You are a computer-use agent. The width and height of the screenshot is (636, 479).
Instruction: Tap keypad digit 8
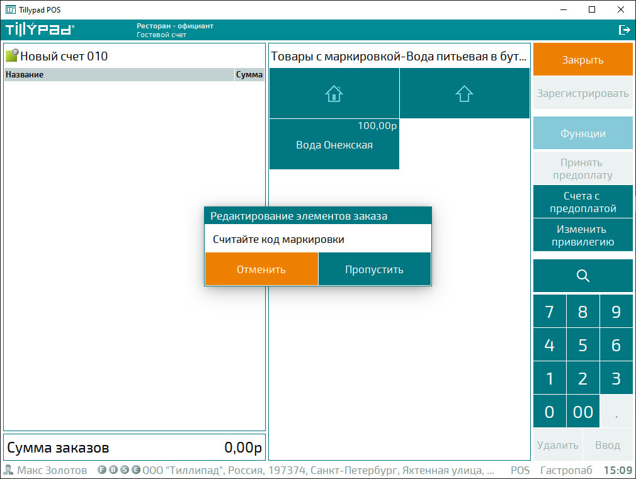click(x=583, y=312)
